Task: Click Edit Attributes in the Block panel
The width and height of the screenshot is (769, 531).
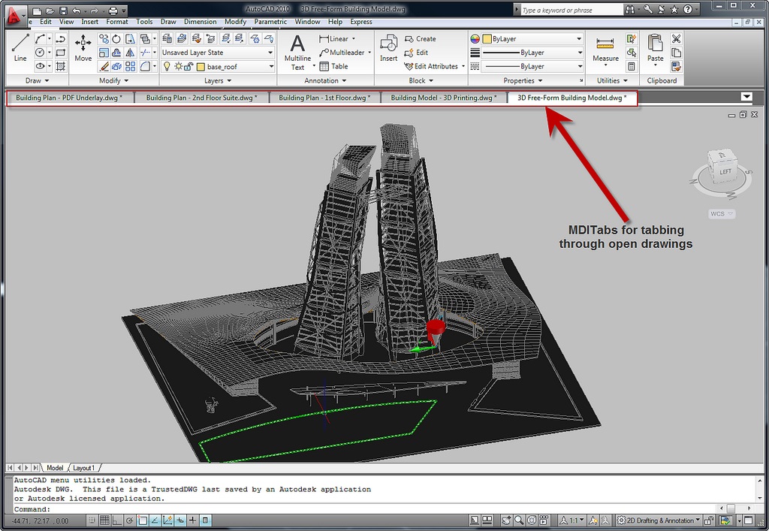Action: [x=433, y=66]
